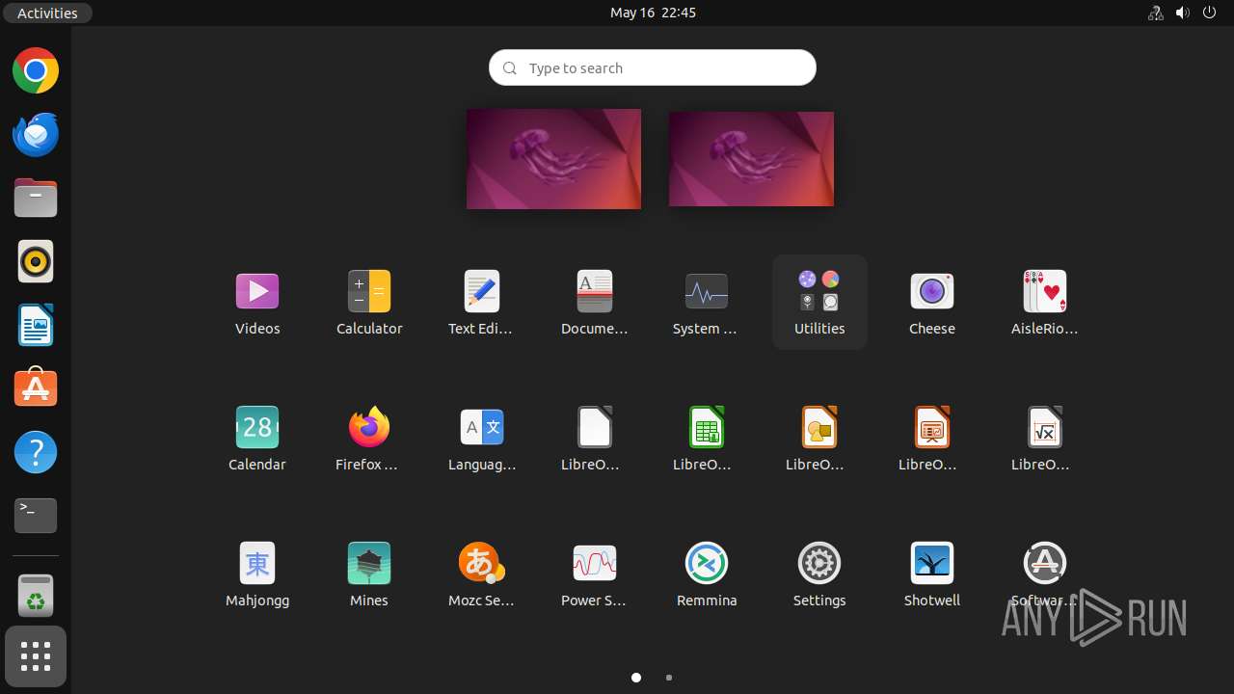The width and height of the screenshot is (1234, 694).
Task: Open the Mahjongg game
Action: coord(257,574)
